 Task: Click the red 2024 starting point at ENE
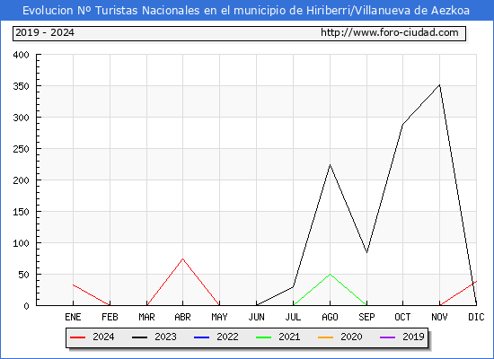click(x=73, y=285)
